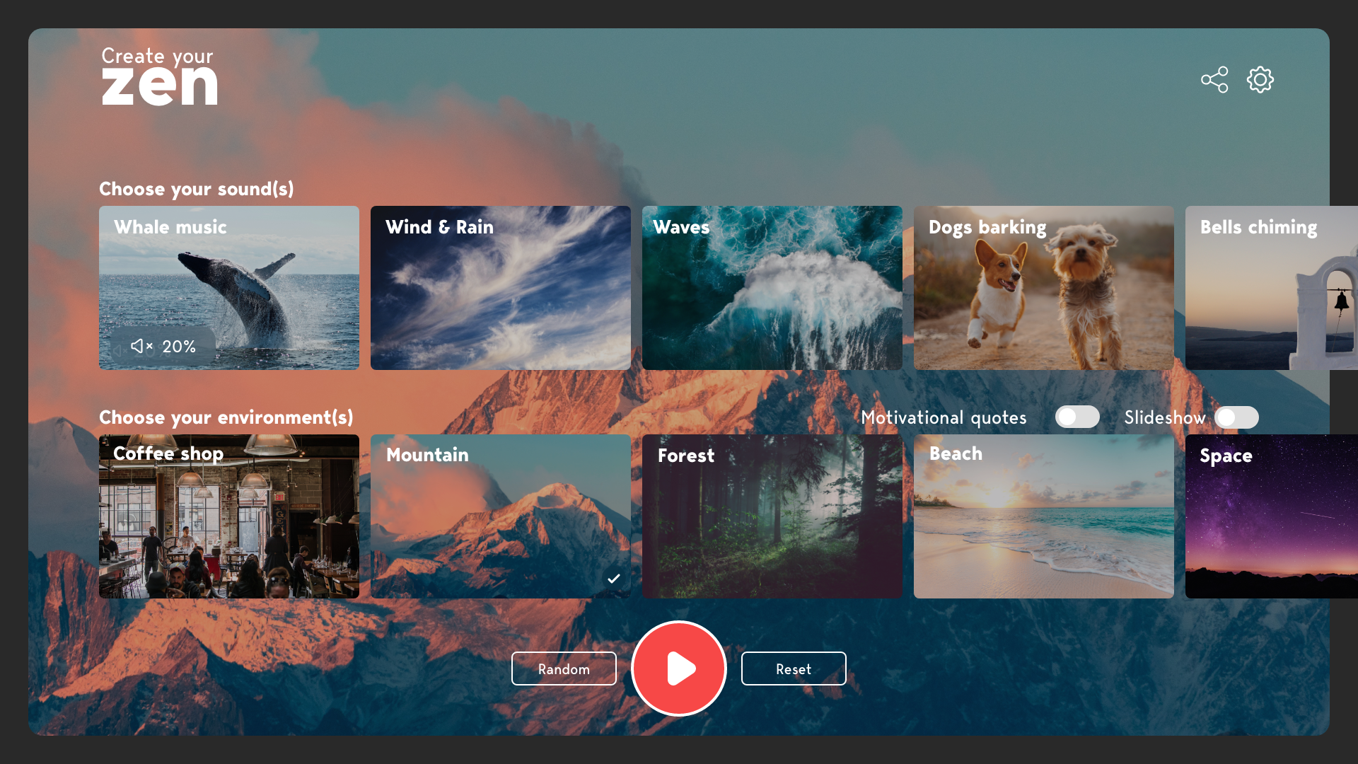The image size is (1358, 764).
Task: Click the Reset button
Action: point(794,668)
